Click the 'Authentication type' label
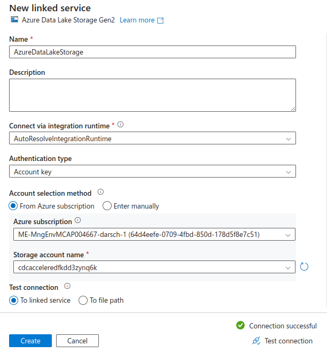This screenshot has height=353, width=327. pyautogui.click(x=41, y=158)
